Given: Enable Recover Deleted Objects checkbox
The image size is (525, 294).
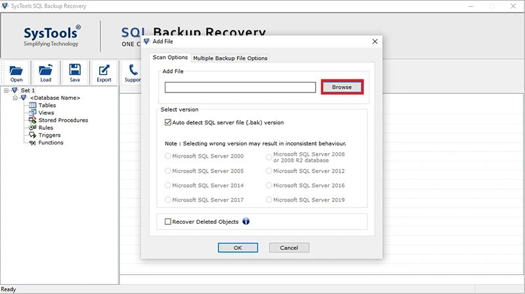Looking at the screenshot, I should click(x=168, y=221).
